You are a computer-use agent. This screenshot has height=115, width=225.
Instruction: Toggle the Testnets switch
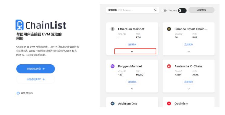pos(164,11)
